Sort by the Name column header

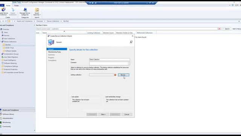(64, 33)
